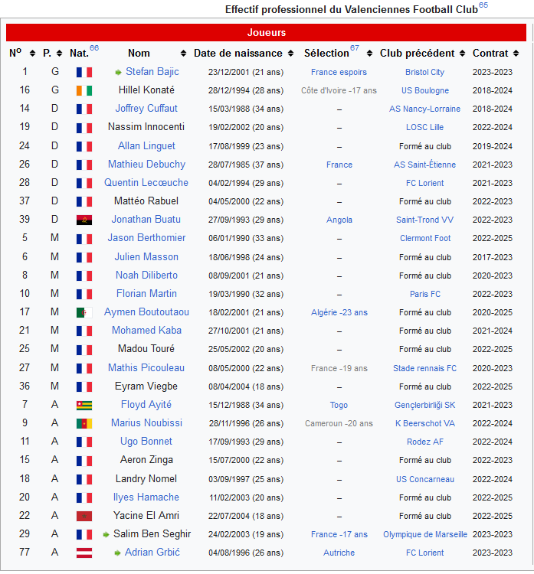Click the Algeria flag beside Aymen Boutoutaou
Viewport: 534px width, 574px height.
[84, 312]
